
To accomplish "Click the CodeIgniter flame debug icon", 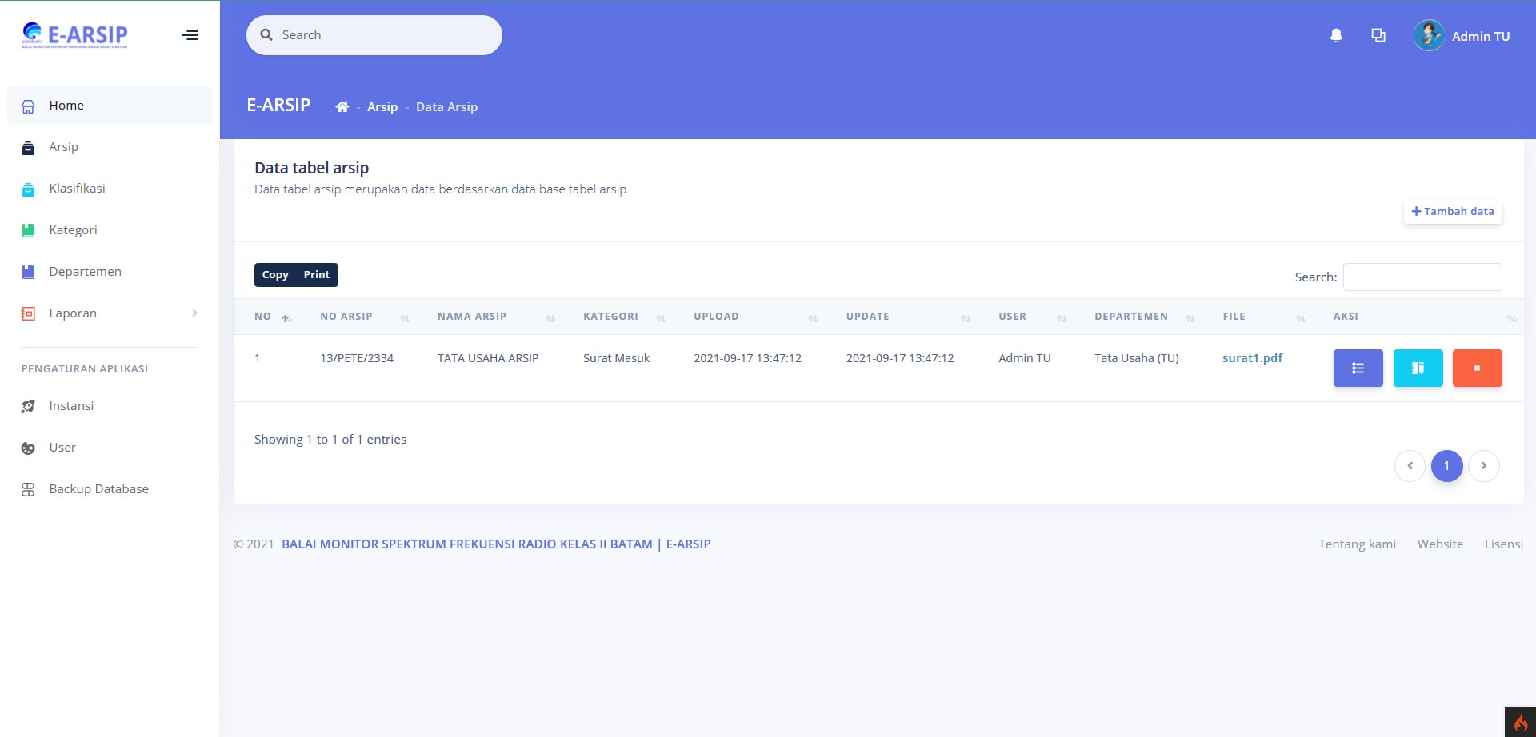I will [1520, 722].
